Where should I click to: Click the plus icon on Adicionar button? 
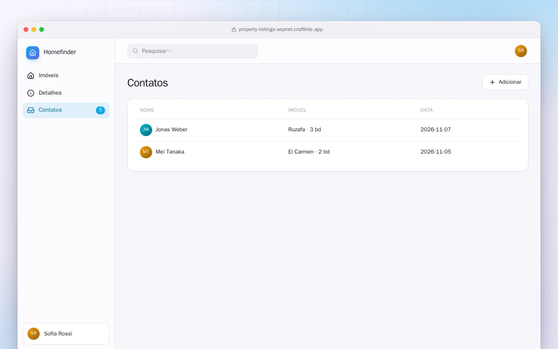(492, 82)
